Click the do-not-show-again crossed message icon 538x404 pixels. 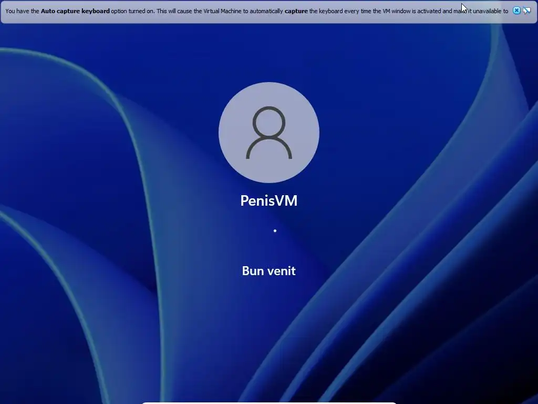coord(526,11)
